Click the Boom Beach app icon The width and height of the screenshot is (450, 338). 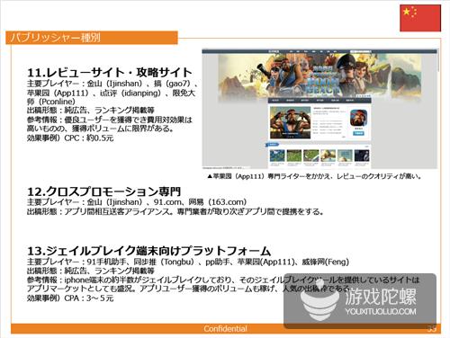358,118
